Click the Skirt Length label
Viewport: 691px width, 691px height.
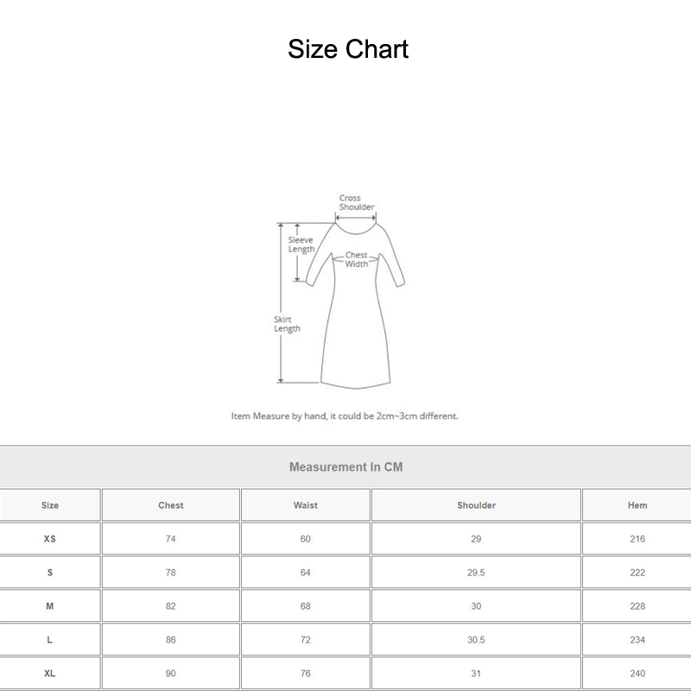(x=287, y=324)
